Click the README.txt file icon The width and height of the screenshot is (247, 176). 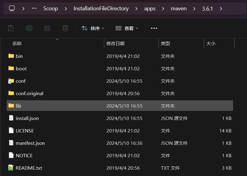(11, 168)
